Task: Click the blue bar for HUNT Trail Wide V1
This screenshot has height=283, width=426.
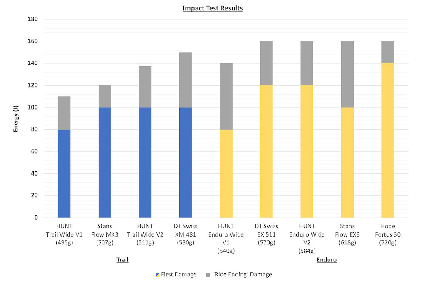Action: click(x=64, y=173)
